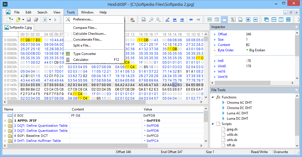Click the Save floppy disk icon

pos(29,19)
